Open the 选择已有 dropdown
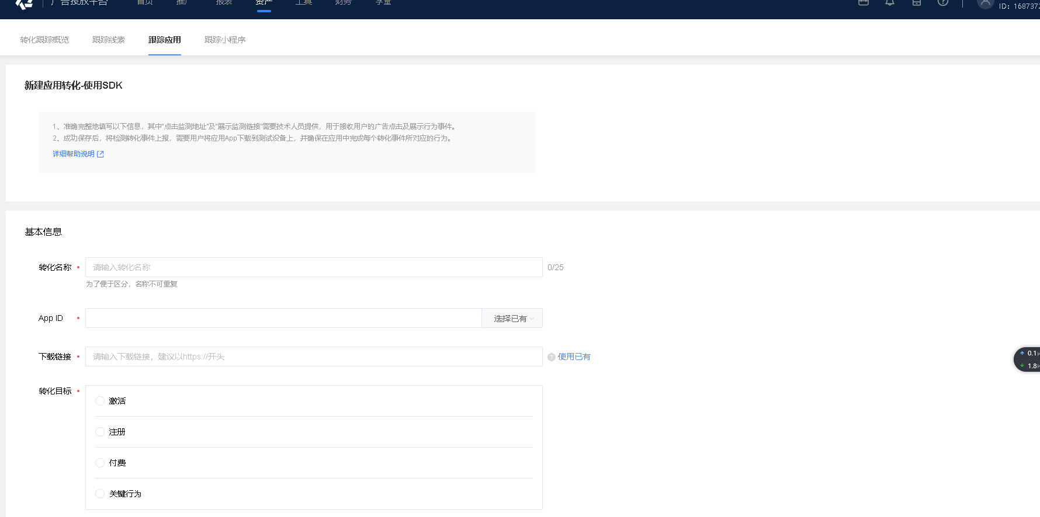 coord(512,318)
